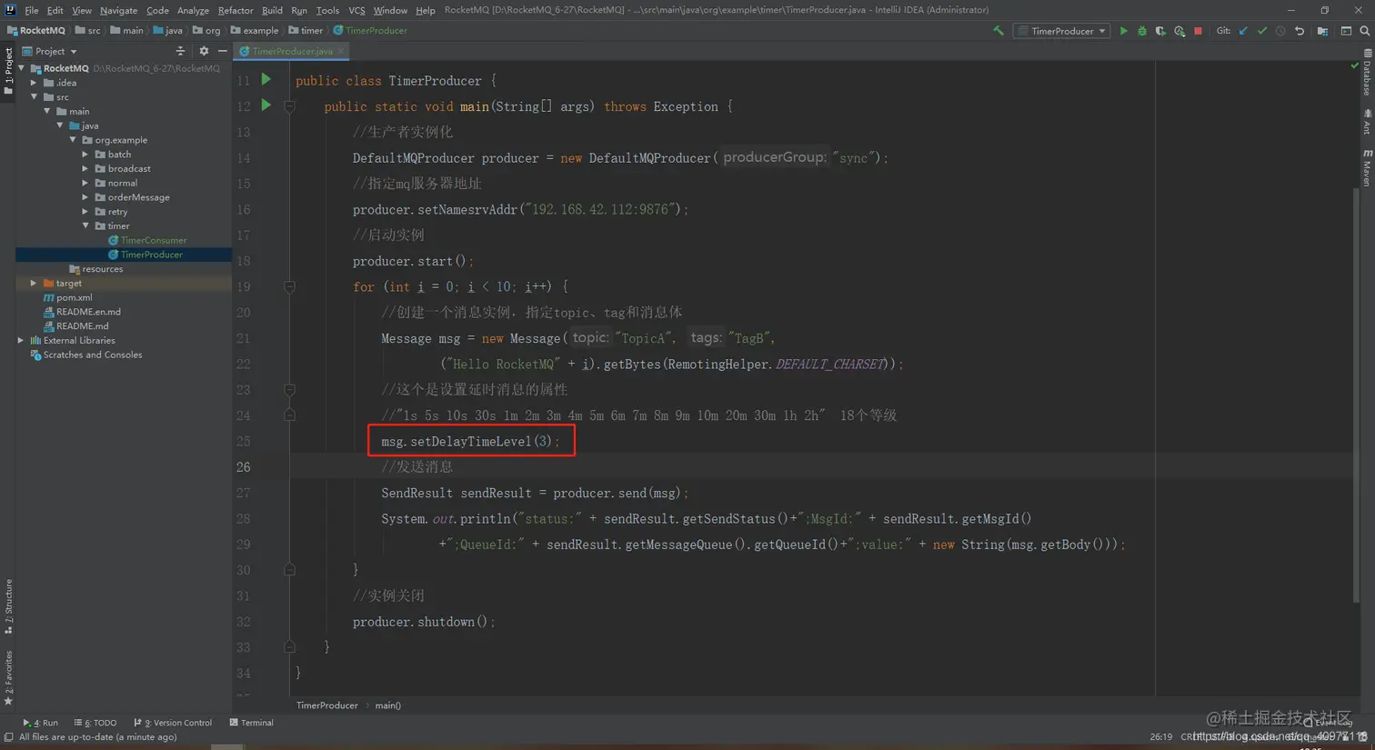Screen dimensions: 1375x750
Task: Open the Analyze menu
Action: click(193, 10)
